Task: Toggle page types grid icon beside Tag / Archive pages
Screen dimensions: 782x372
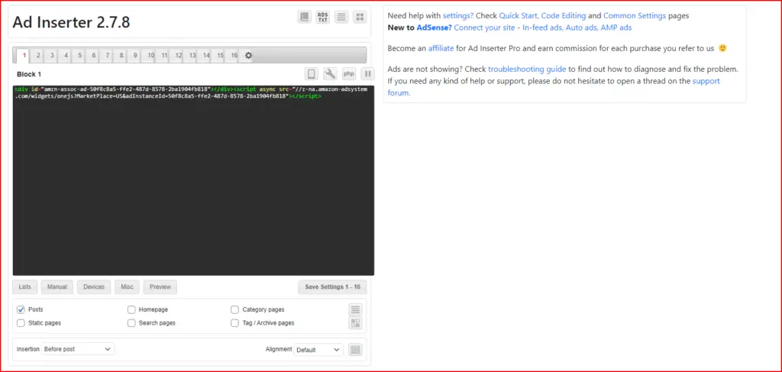Action: pyautogui.click(x=356, y=323)
